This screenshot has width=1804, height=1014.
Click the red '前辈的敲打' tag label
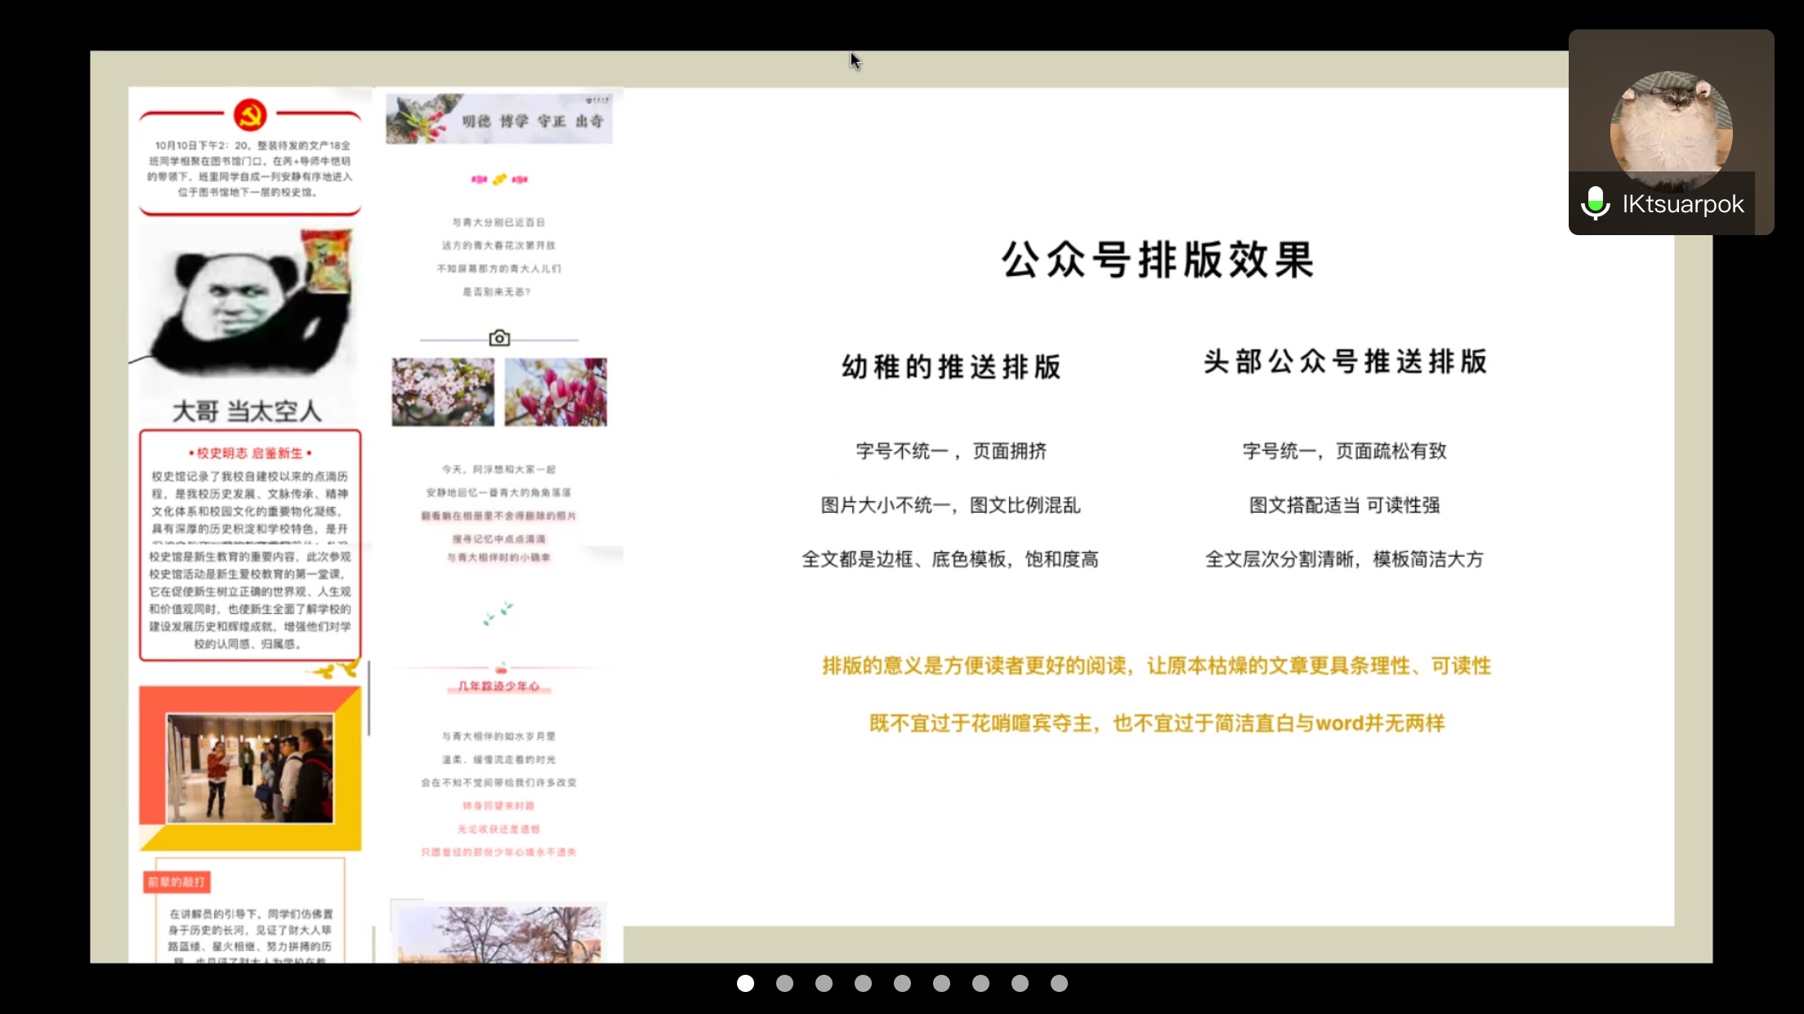pyautogui.click(x=176, y=882)
